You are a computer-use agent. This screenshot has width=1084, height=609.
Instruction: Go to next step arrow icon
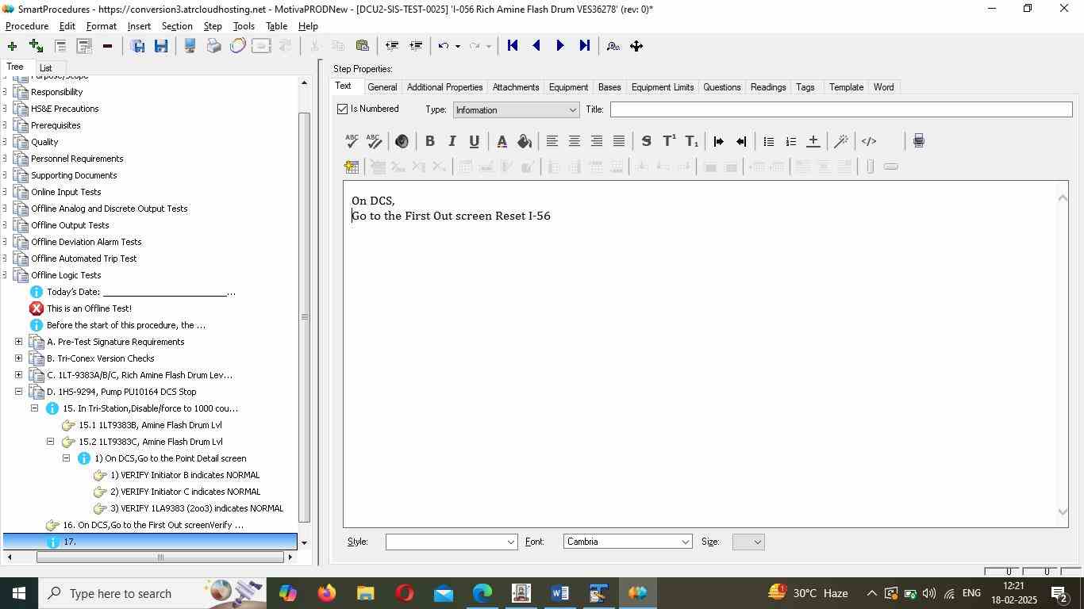(x=560, y=46)
